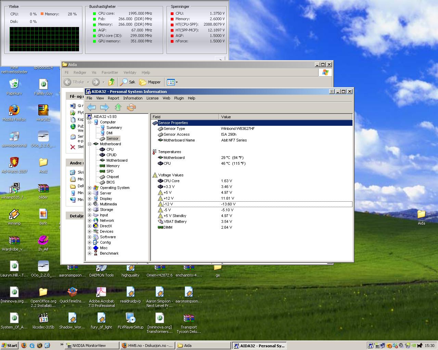
Task: Expand the Benchmark tree node
Action: [x=90, y=253]
